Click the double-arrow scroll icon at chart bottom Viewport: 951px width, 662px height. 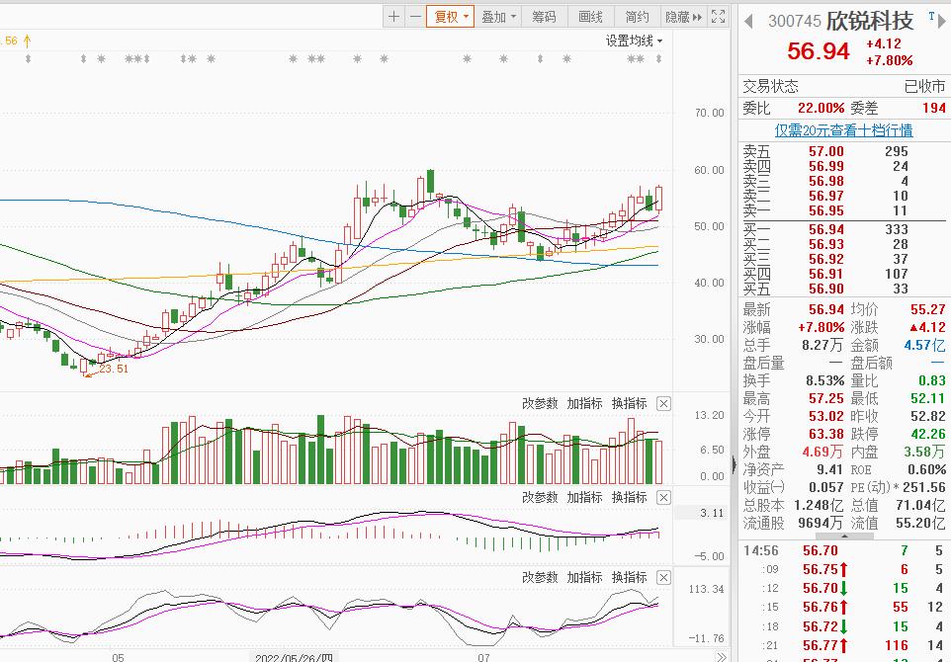coord(719,656)
